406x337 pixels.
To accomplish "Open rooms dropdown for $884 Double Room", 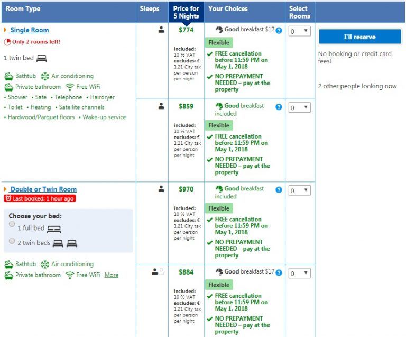I will pyautogui.click(x=299, y=274).
